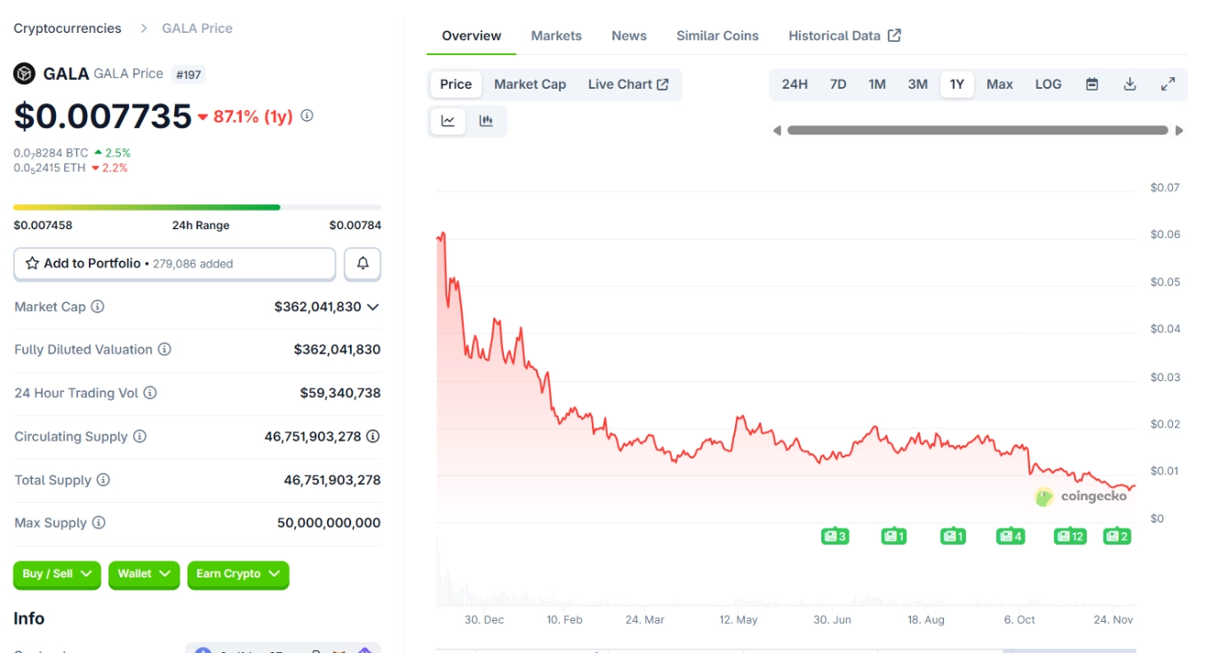
Task: Click info icon beside Max Supply
Action: [99, 522]
